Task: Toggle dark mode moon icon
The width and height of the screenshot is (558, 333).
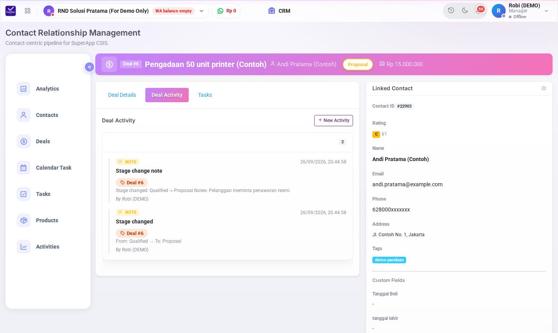Action: pyautogui.click(x=465, y=10)
